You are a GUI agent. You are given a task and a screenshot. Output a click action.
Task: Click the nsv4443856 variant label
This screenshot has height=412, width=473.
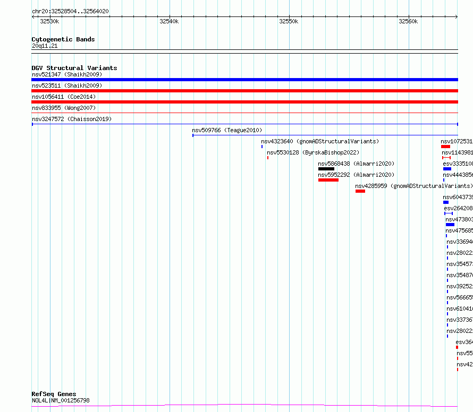pos(458,175)
